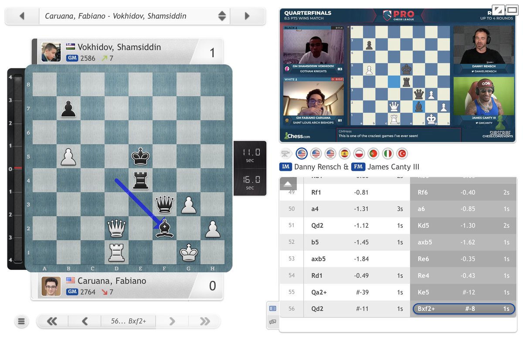This screenshot has height=341, width=523.
Task: Click Vokhidov, Shamsiddin player name
Action: click(x=119, y=47)
